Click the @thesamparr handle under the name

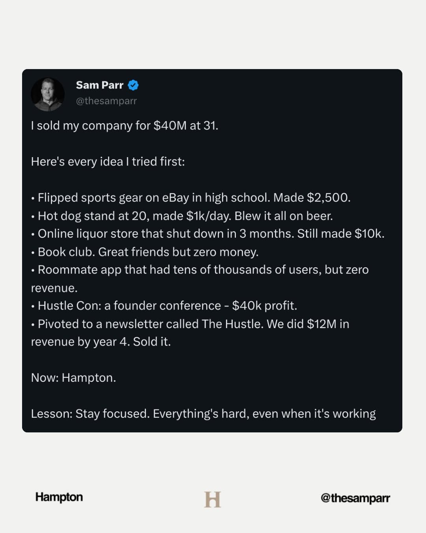[106, 101]
